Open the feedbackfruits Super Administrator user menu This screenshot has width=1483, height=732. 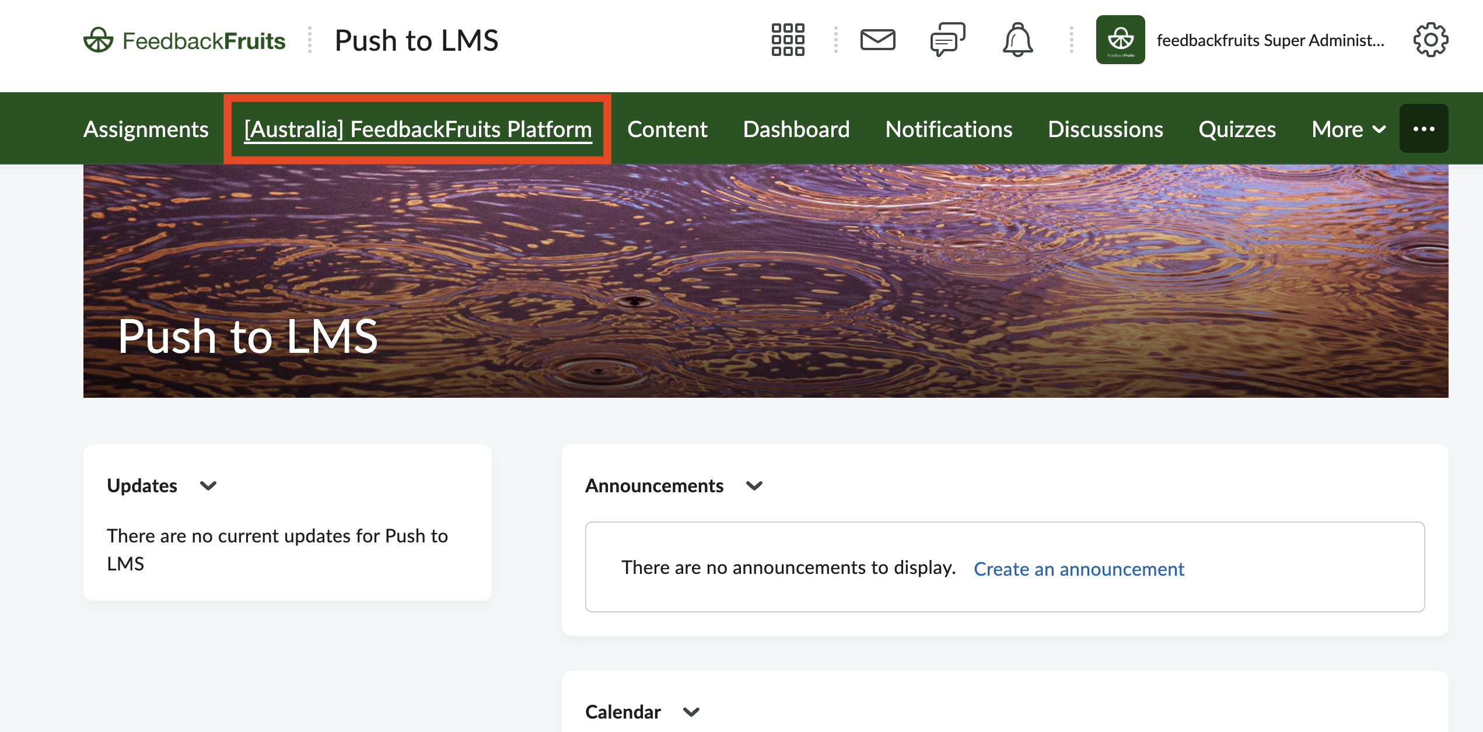(x=1240, y=40)
